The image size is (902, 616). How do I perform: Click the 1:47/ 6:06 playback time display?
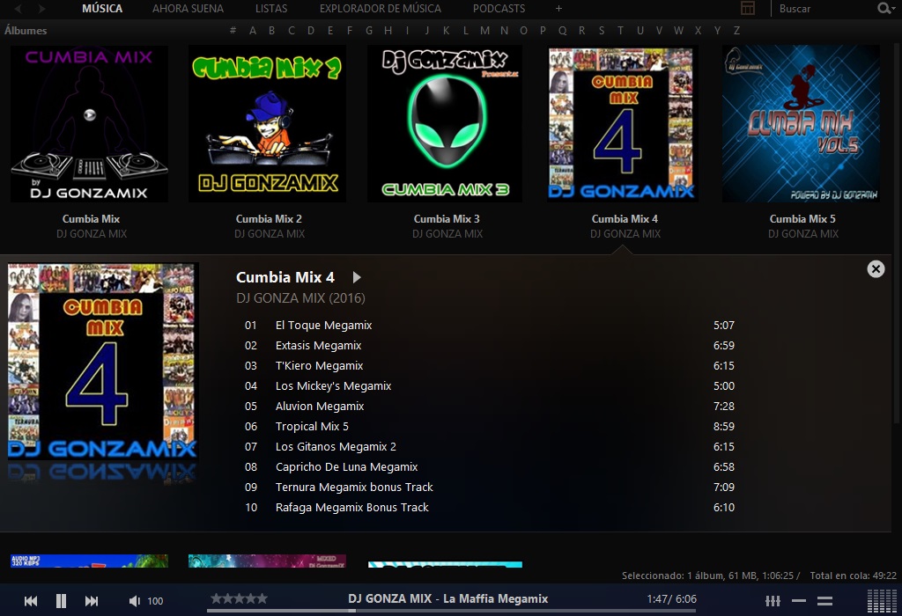pyautogui.click(x=671, y=598)
